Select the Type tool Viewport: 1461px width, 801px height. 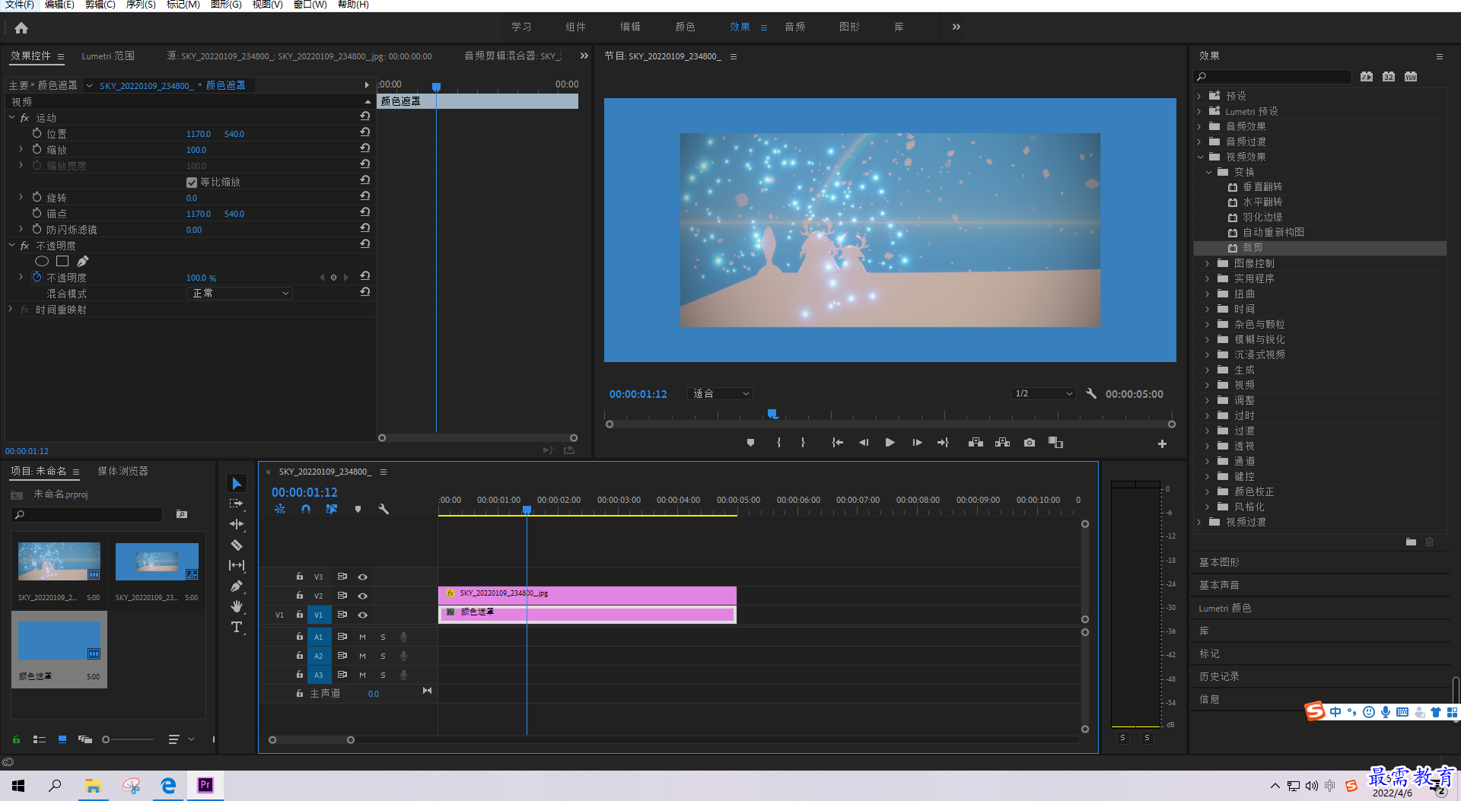point(237,627)
